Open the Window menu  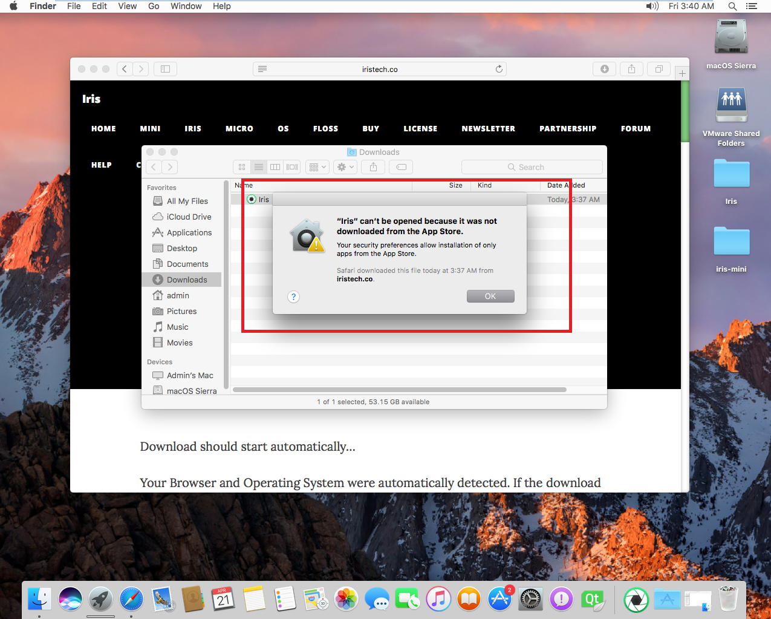(186, 6)
